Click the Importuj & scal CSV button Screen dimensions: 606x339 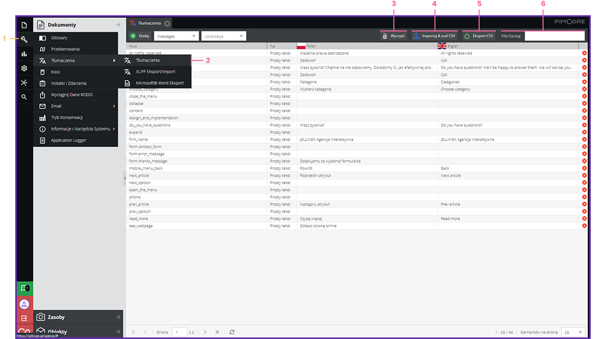pyautogui.click(x=434, y=36)
